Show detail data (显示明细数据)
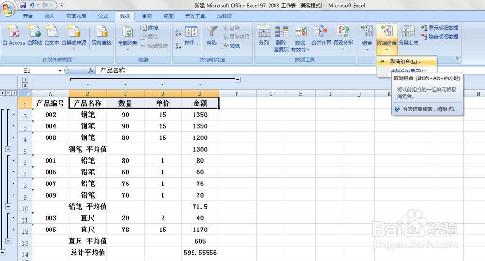Viewport: 485px width, 261px height. (x=439, y=28)
